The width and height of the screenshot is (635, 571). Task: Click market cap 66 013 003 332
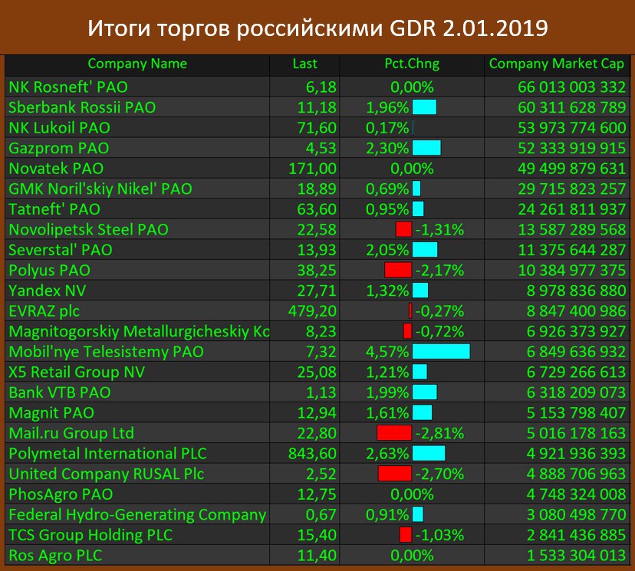[572, 87]
